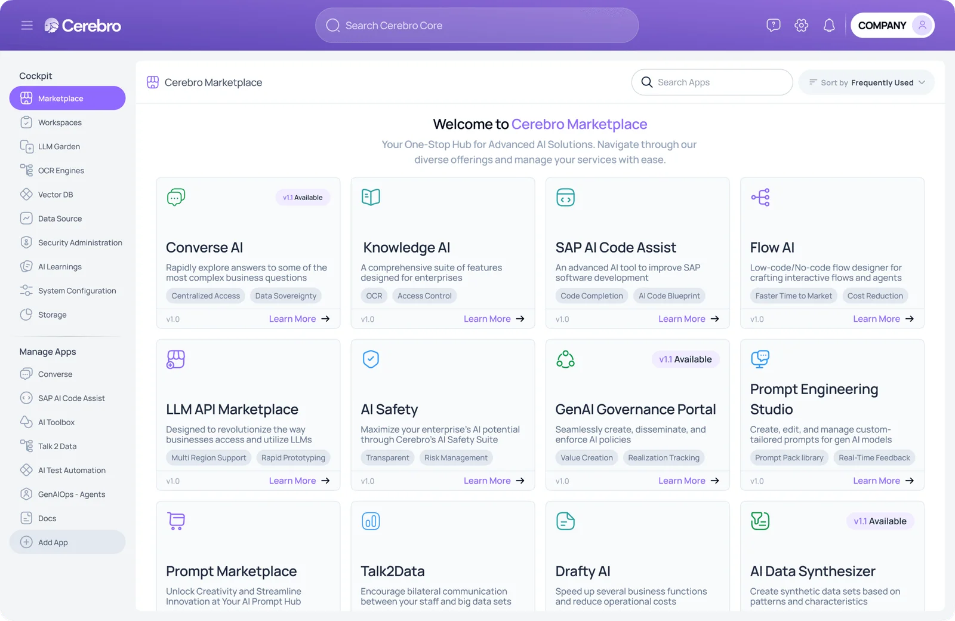Select Marketplace in the Cockpit menu
955x621 pixels.
[60, 98]
